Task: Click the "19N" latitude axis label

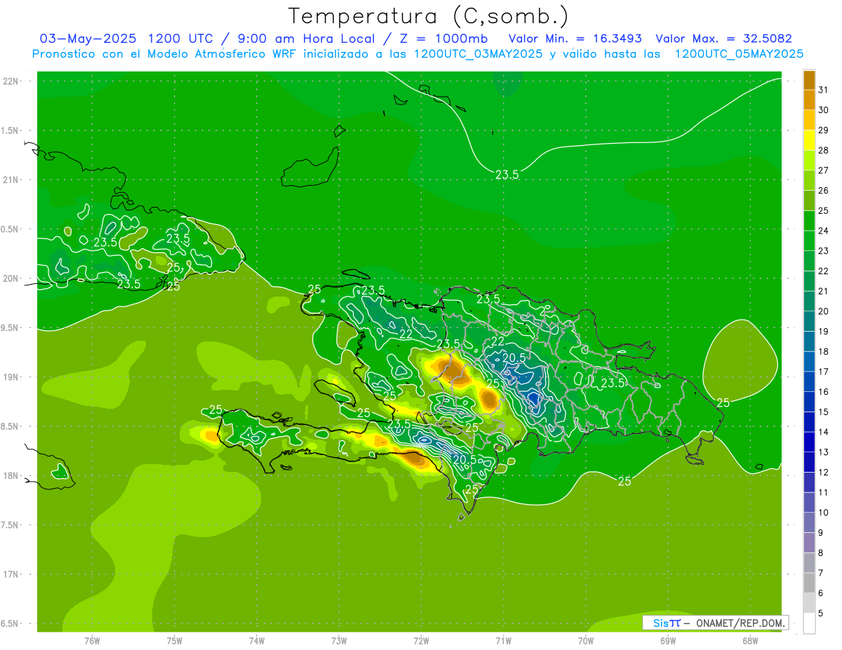Action: [11, 377]
